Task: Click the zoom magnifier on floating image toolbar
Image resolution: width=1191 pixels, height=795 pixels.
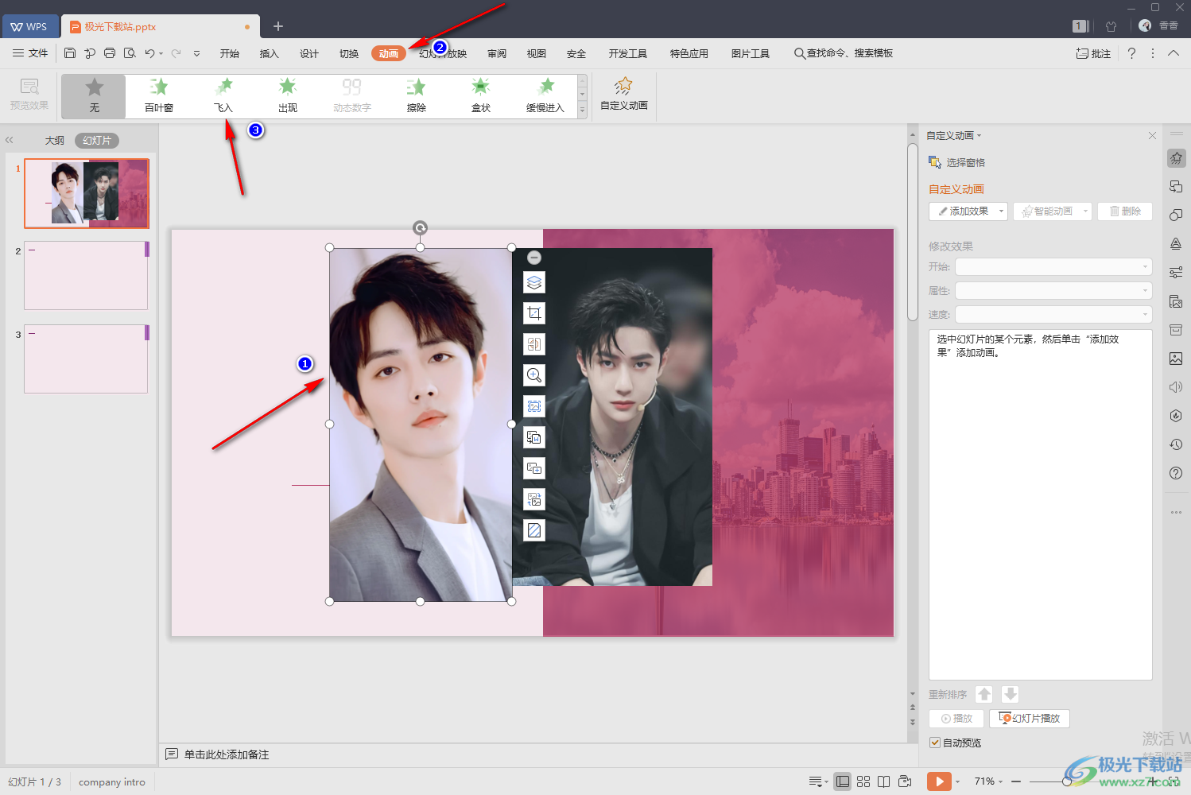Action: point(534,375)
